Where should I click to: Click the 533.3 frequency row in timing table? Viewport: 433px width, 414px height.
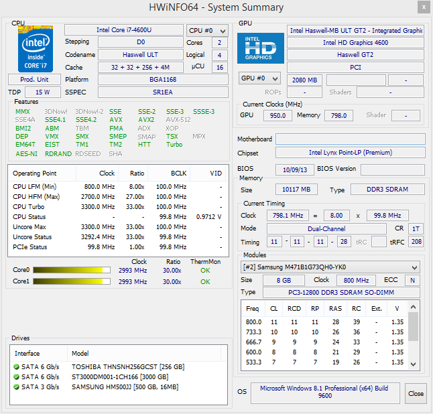(x=324, y=362)
